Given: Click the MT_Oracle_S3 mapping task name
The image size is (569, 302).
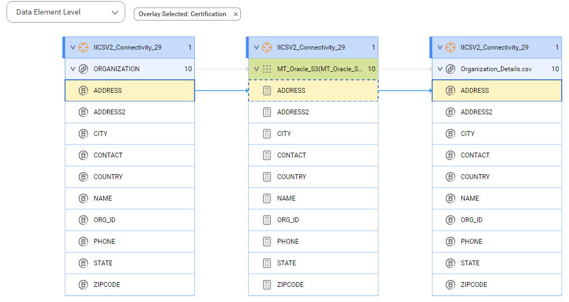Looking at the screenshot, I should pos(320,69).
